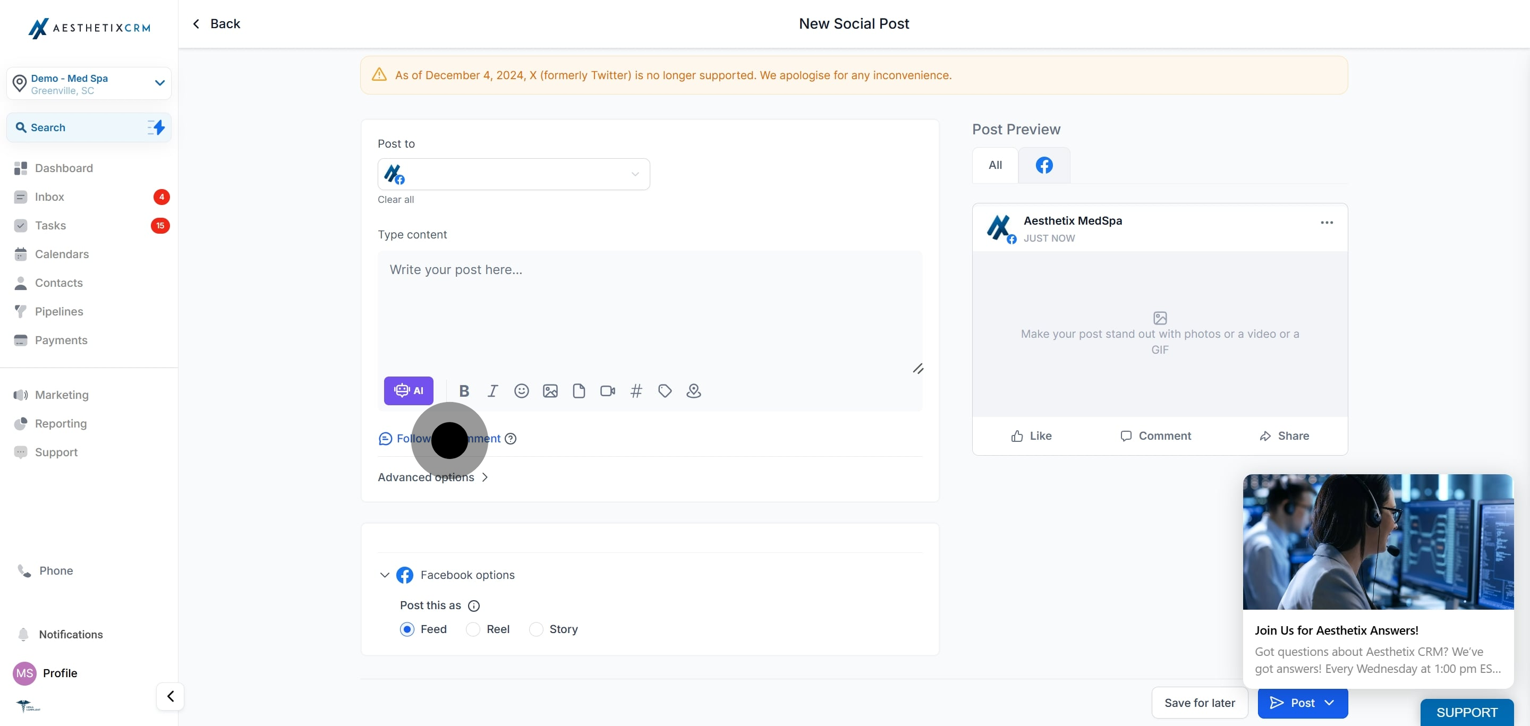Choose Story as the post type
This screenshot has height=726, width=1530.
(x=537, y=629)
